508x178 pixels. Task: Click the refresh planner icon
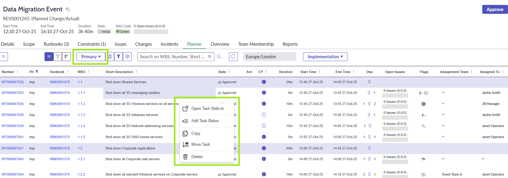coord(233,56)
